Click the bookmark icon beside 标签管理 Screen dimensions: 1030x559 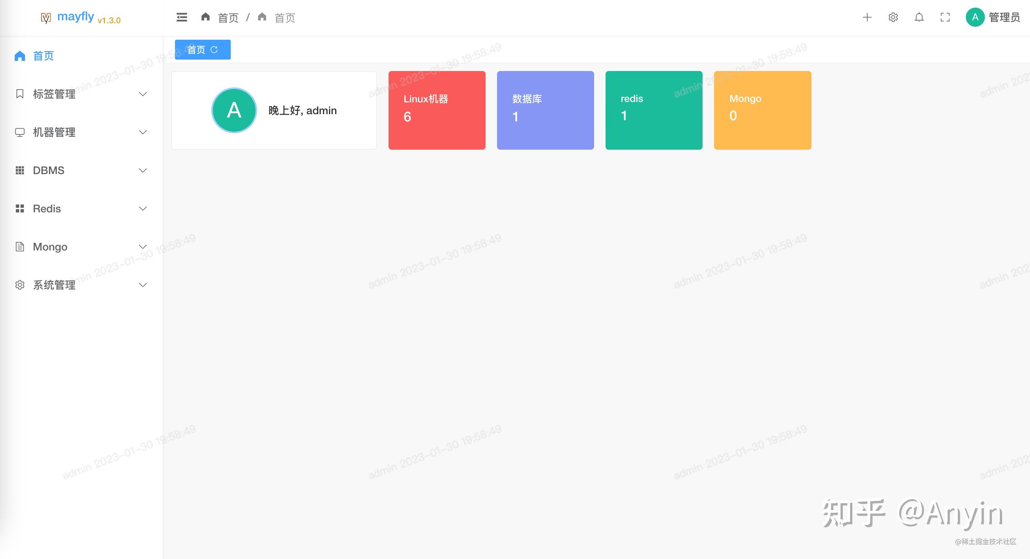[19, 94]
